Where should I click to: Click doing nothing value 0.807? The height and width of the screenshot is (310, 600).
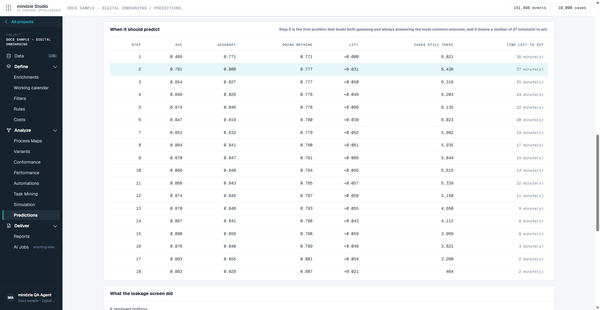pyautogui.click(x=306, y=272)
